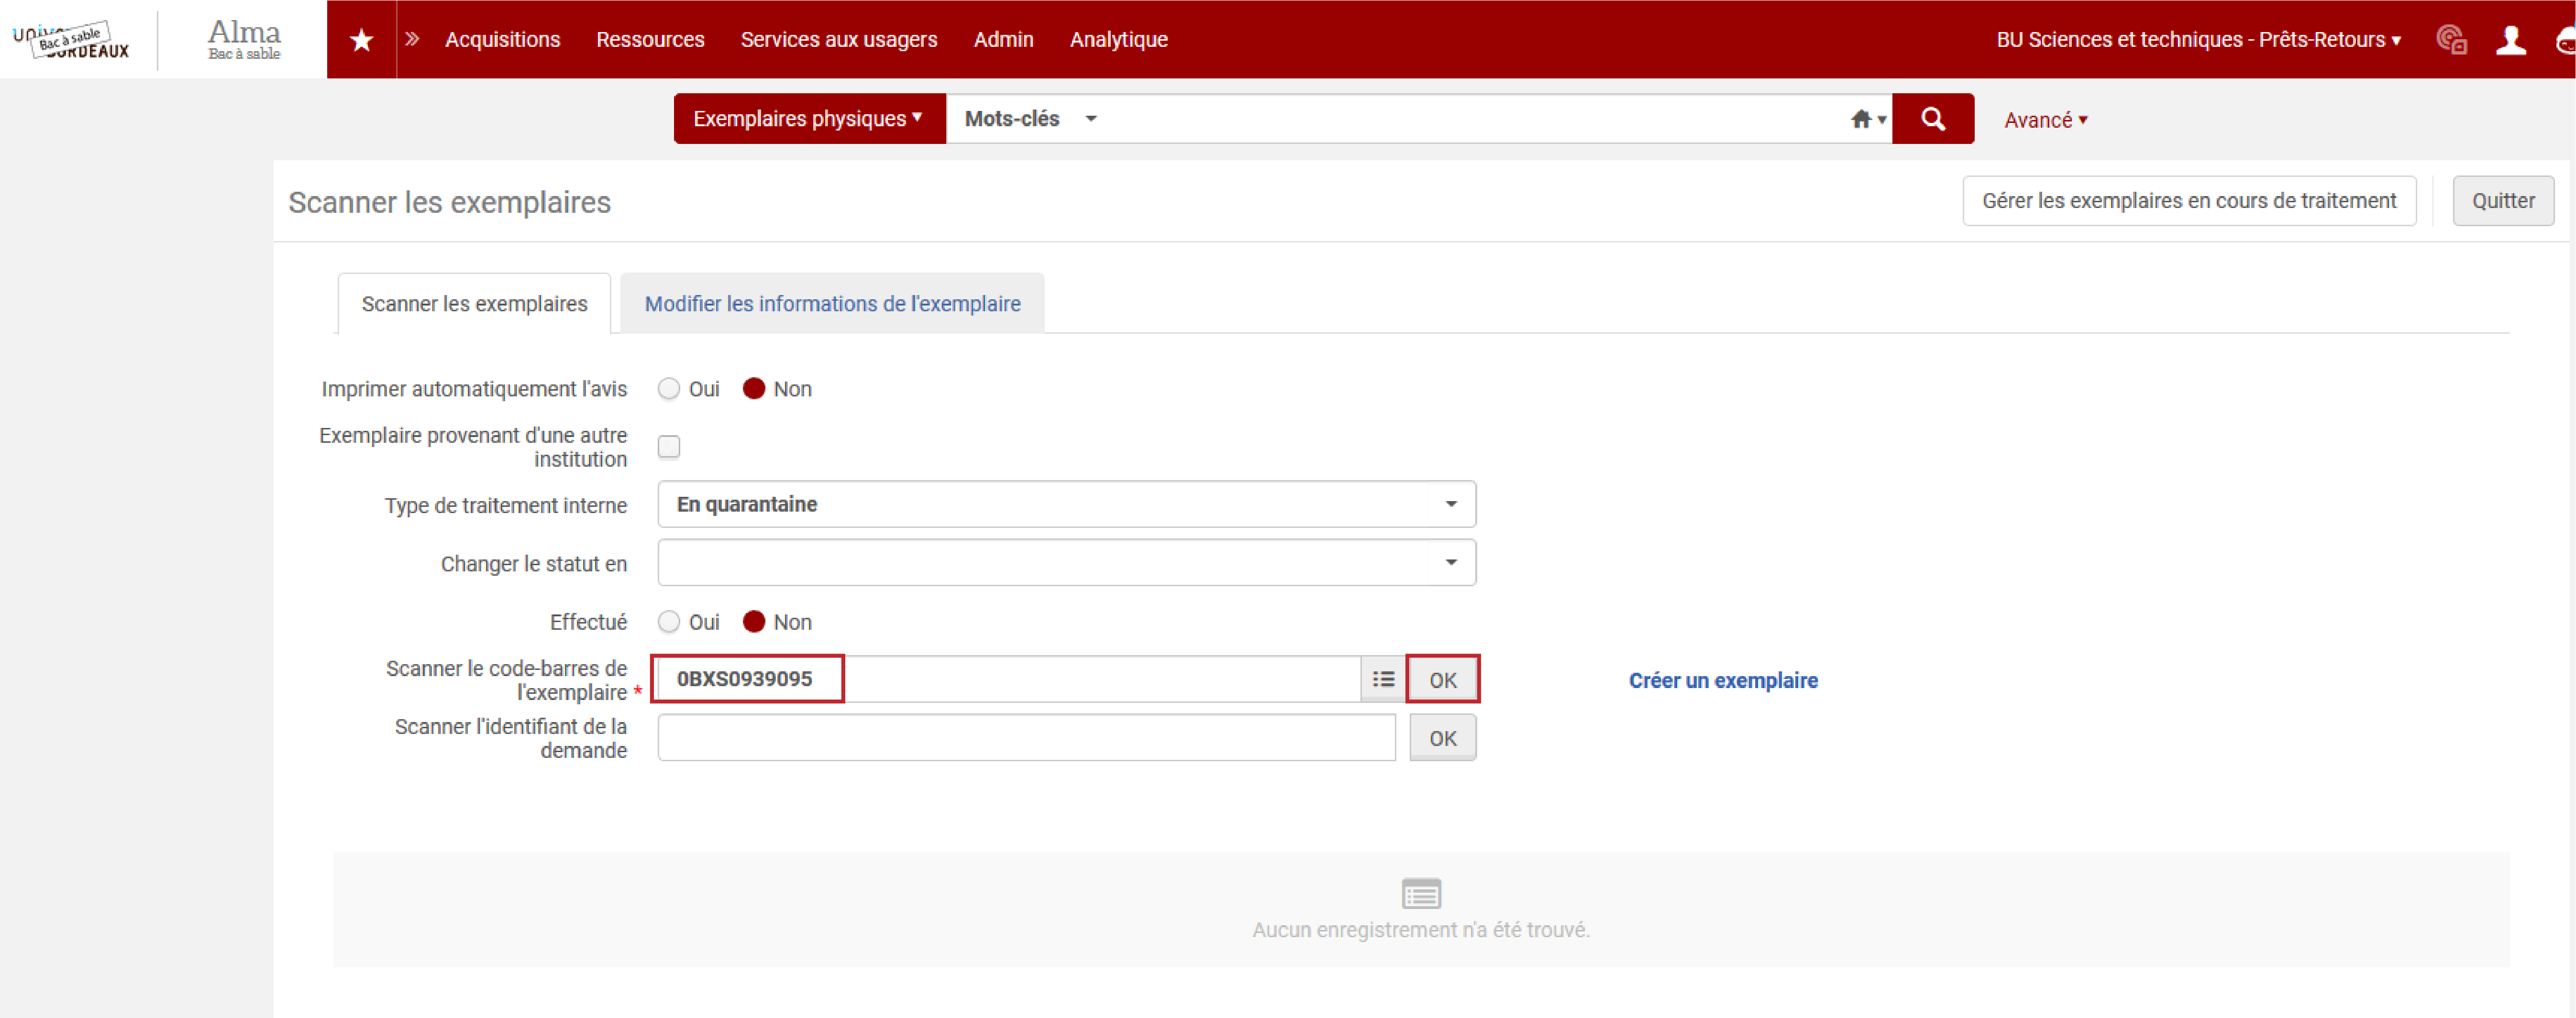Viewport: 2576px width, 1018px height.
Task: Open the Acquisitions menu
Action: point(502,40)
